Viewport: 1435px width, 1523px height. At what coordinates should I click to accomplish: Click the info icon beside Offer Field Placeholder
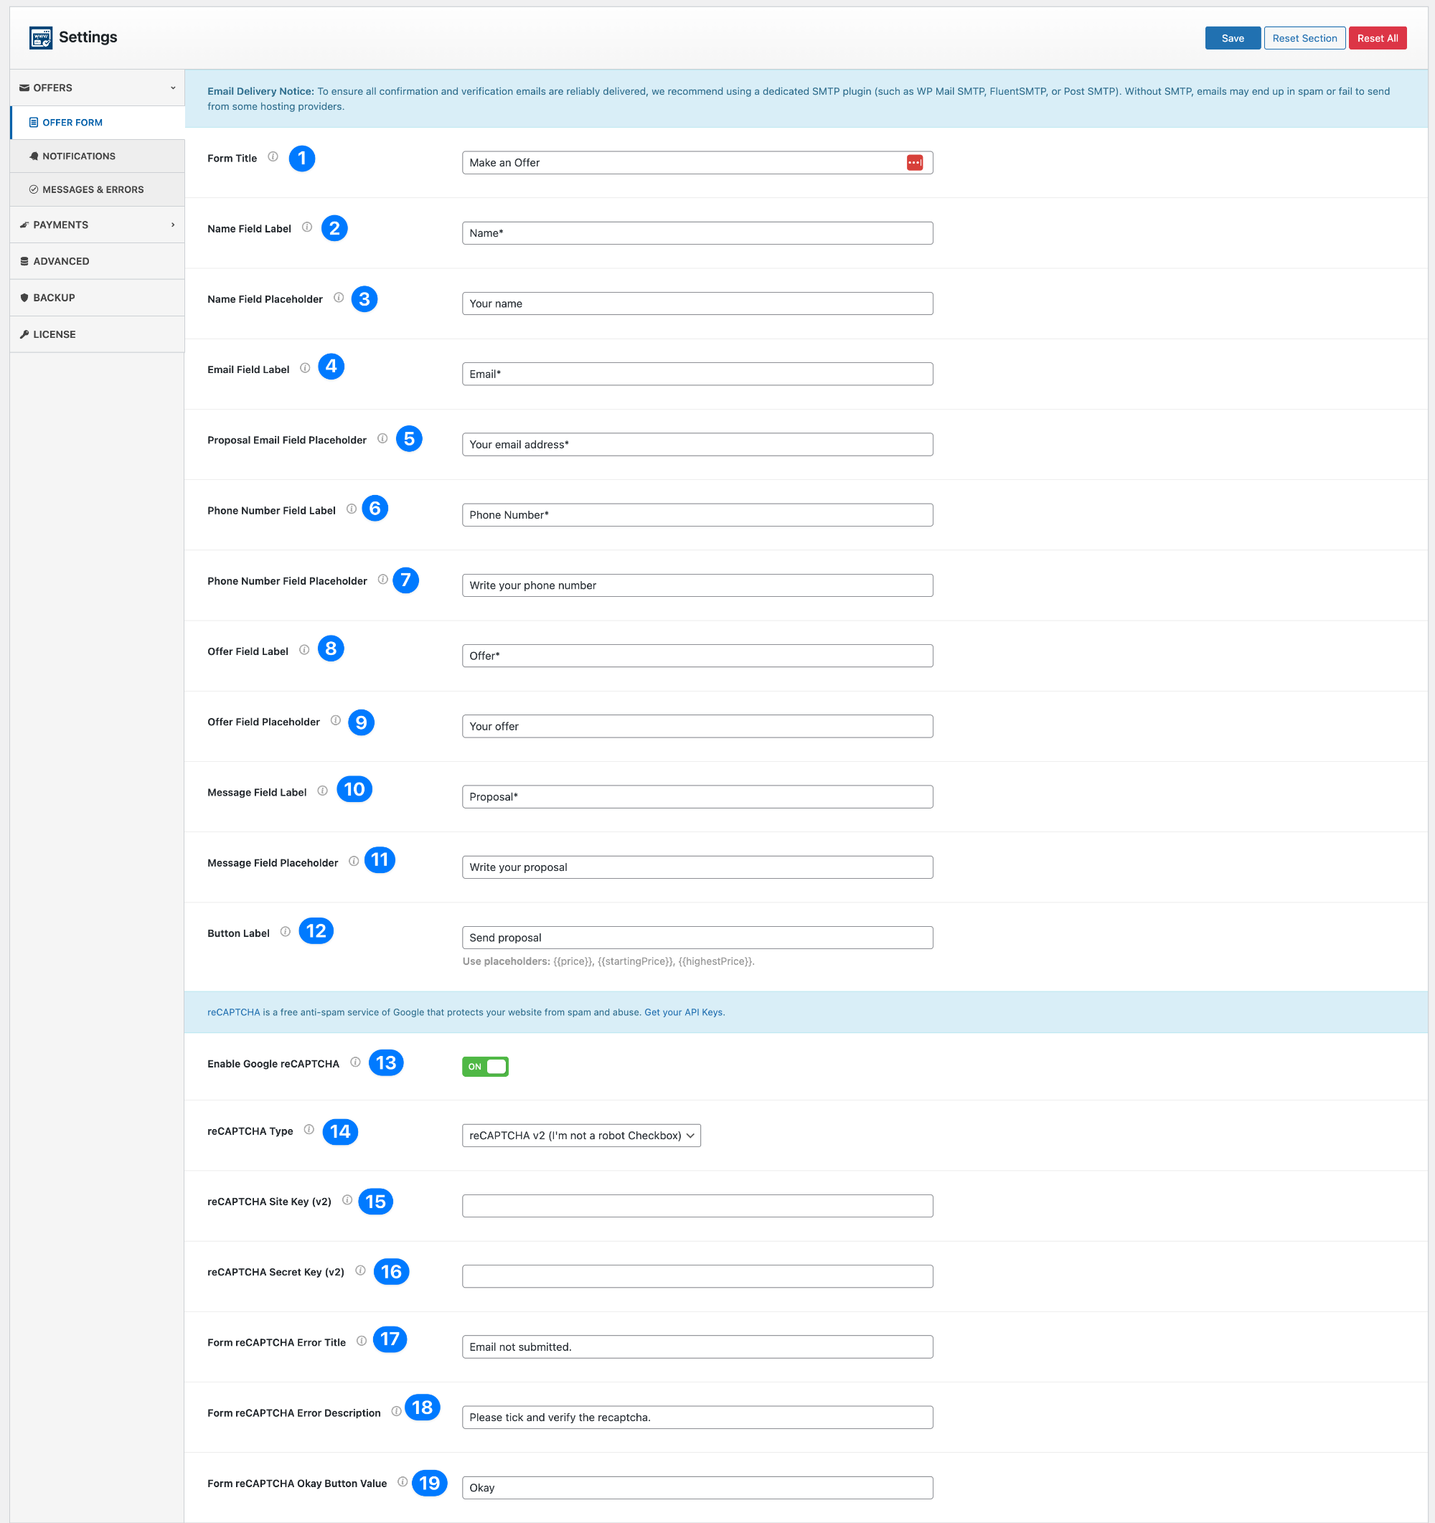(336, 721)
